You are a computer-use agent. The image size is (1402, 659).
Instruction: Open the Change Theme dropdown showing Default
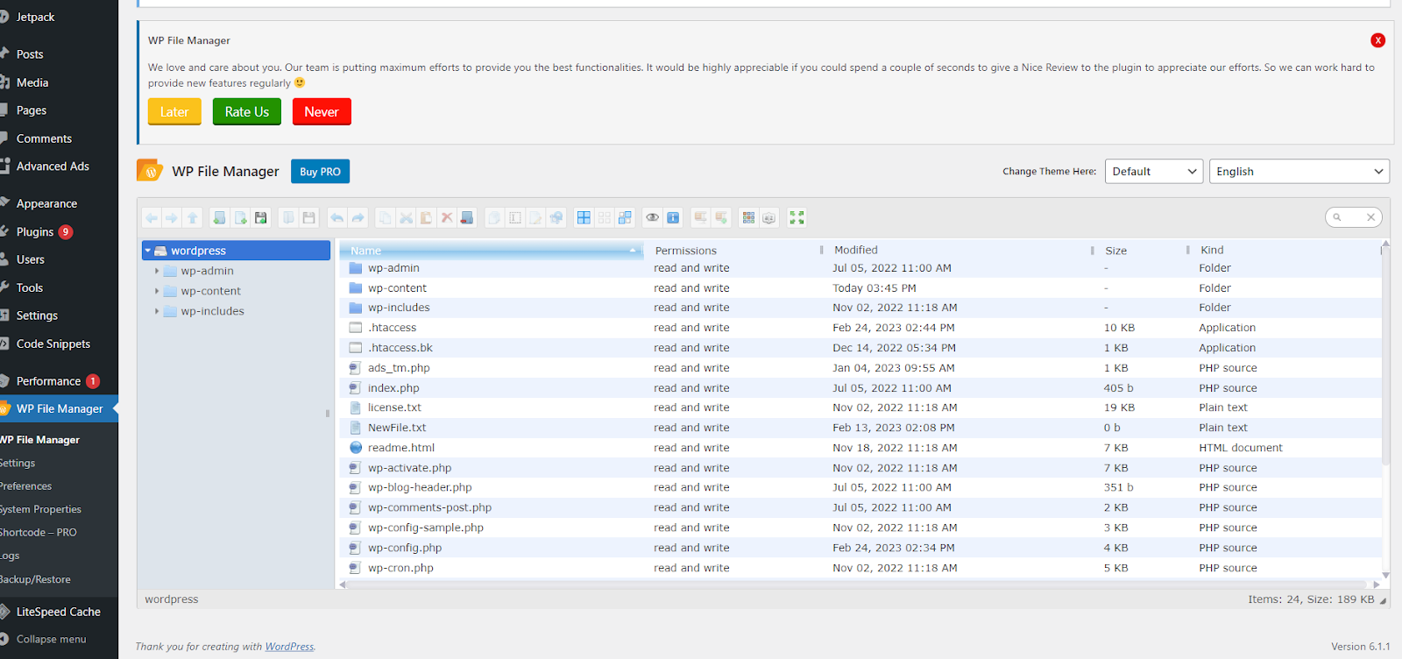click(1154, 172)
